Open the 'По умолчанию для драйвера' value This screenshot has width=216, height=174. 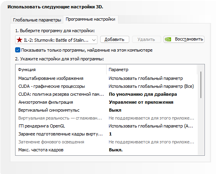(143, 95)
